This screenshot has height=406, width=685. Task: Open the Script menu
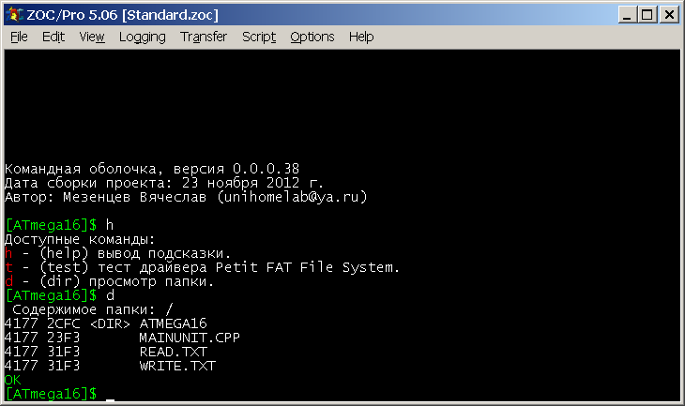coord(259,37)
